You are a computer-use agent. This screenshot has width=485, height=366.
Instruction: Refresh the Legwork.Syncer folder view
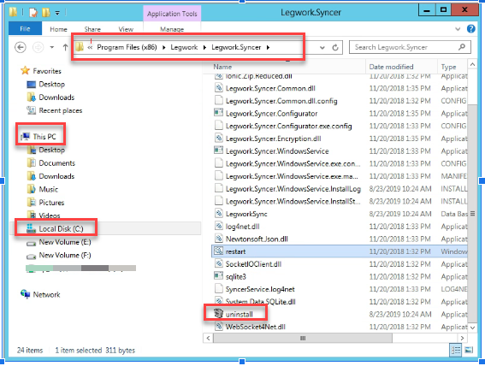[335, 48]
